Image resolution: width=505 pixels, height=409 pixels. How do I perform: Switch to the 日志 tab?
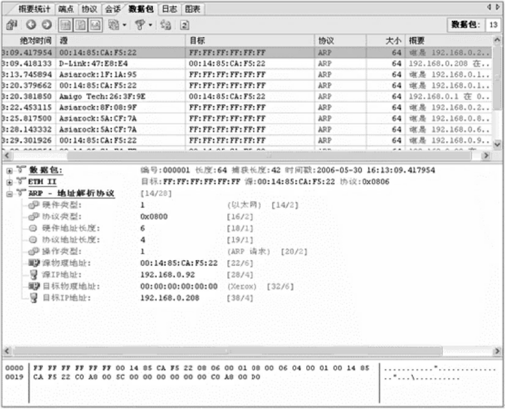(169, 9)
